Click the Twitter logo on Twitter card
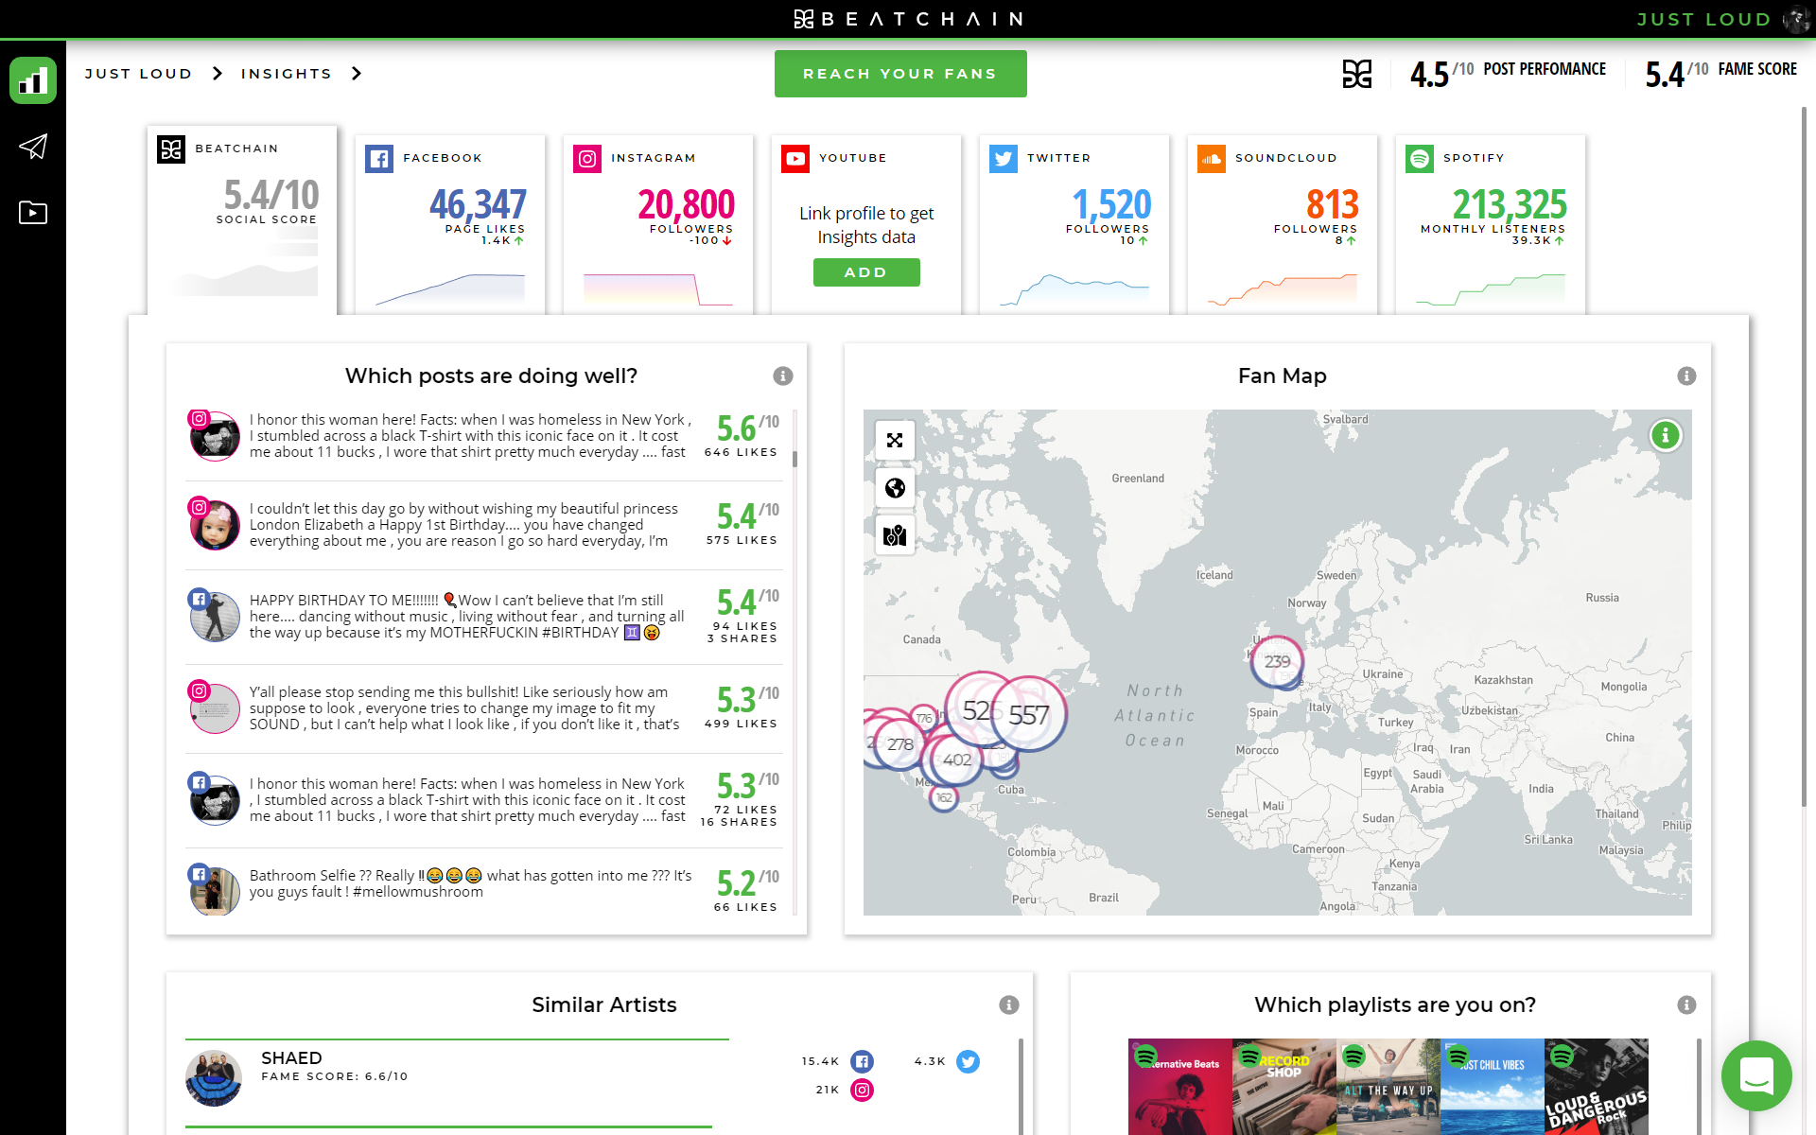The width and height of the screenshot is (1816, 1135). click(x=1004, y=159)
